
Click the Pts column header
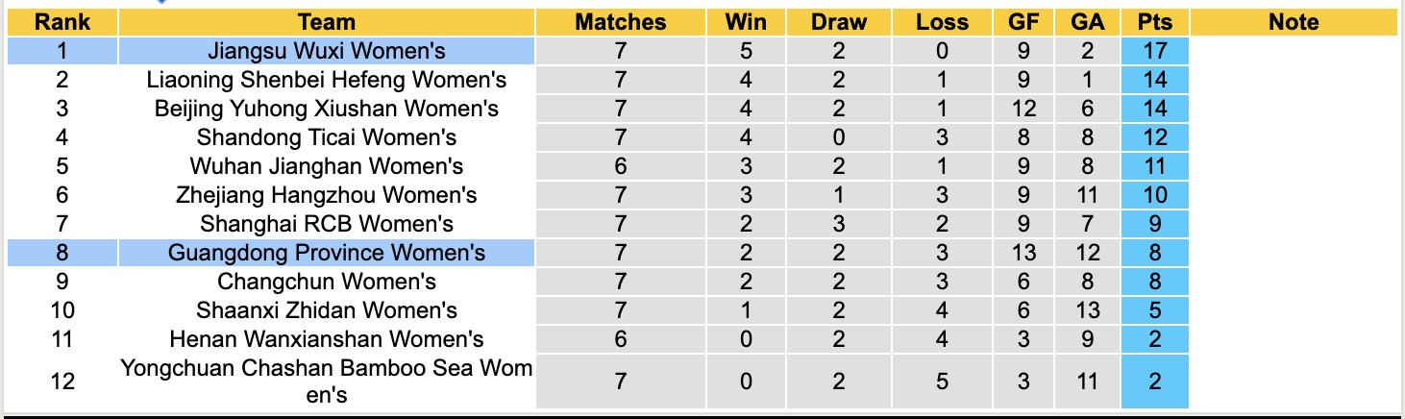1154,22
